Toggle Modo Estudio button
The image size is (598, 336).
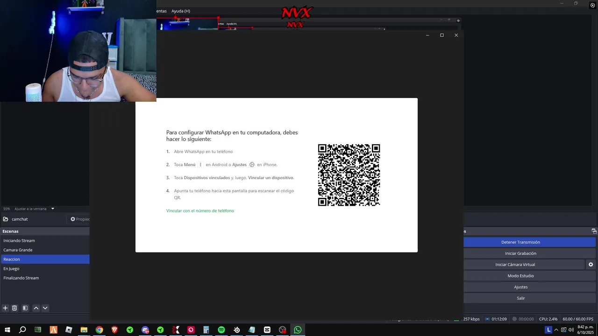click(x=530, y=276)
